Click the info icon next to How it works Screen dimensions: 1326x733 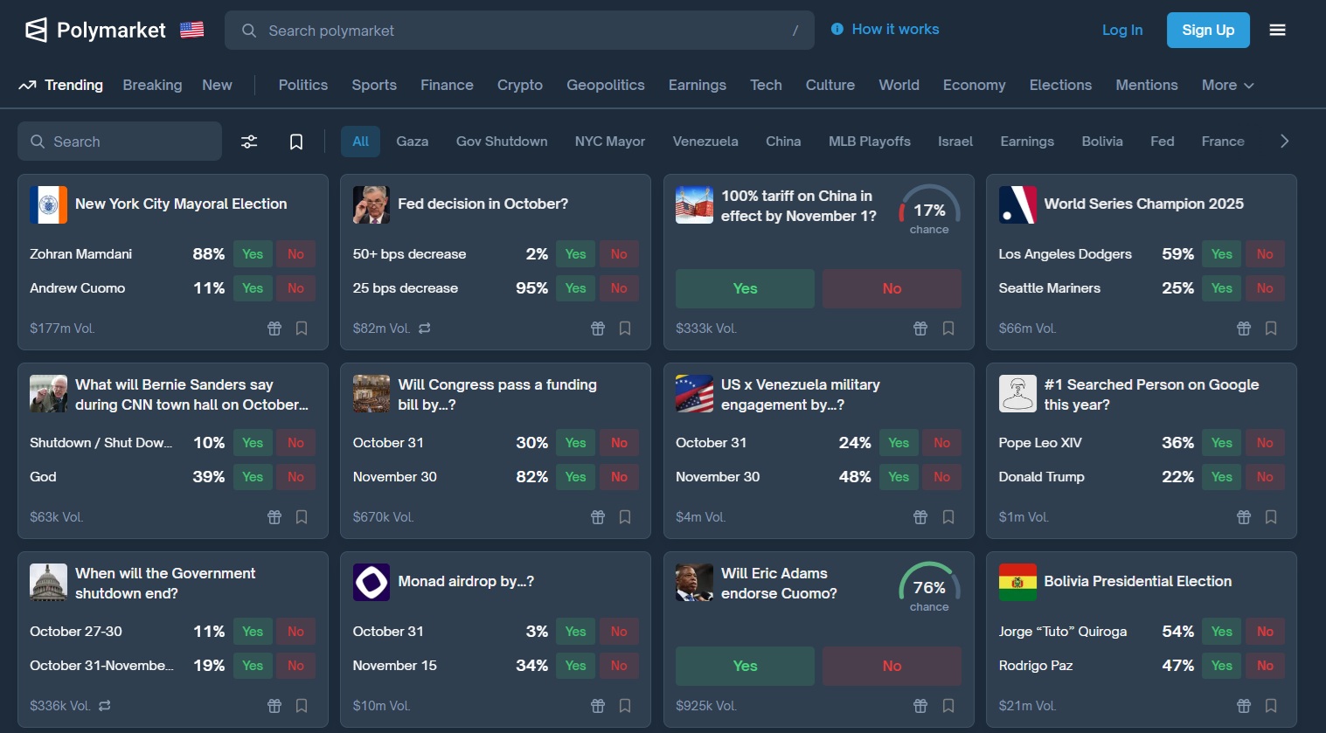coord(837,29)
